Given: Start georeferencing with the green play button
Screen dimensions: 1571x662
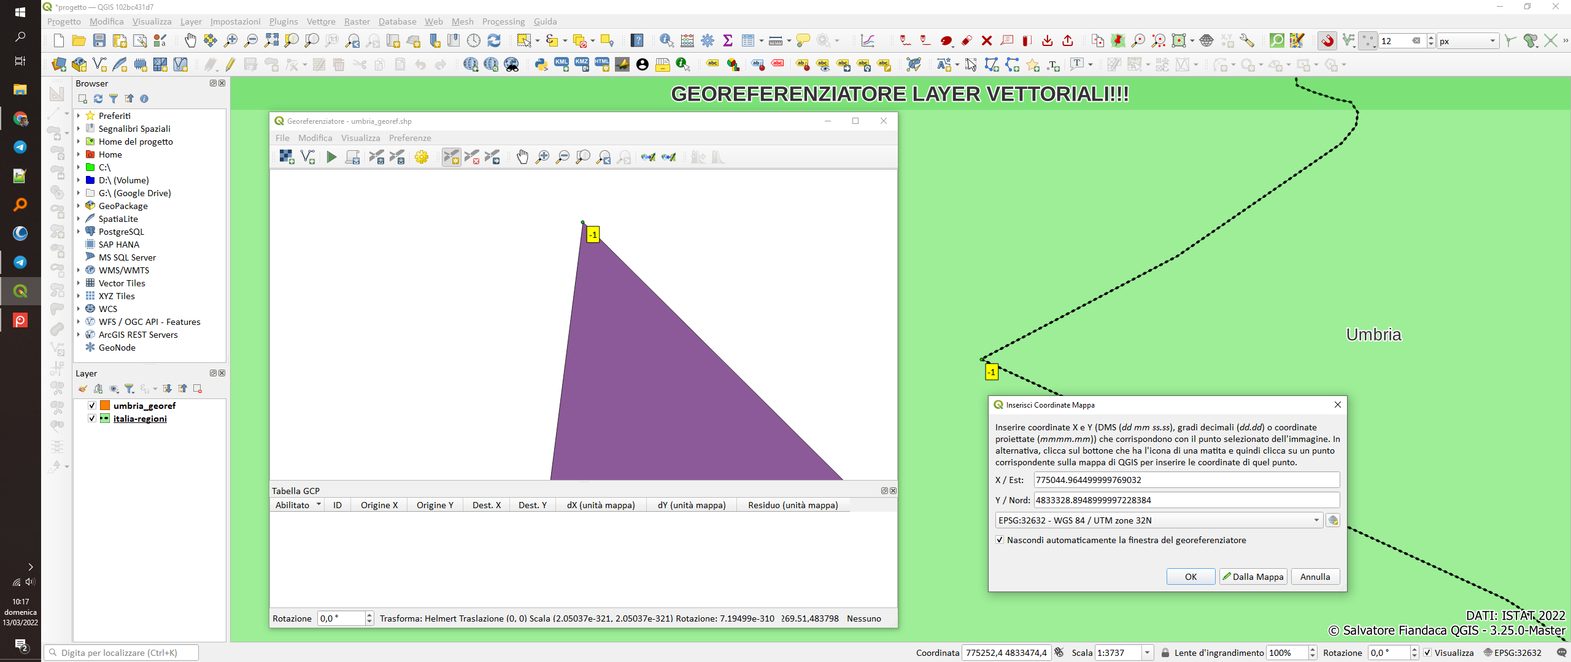Looking at the screenshot, I should 331,158.
